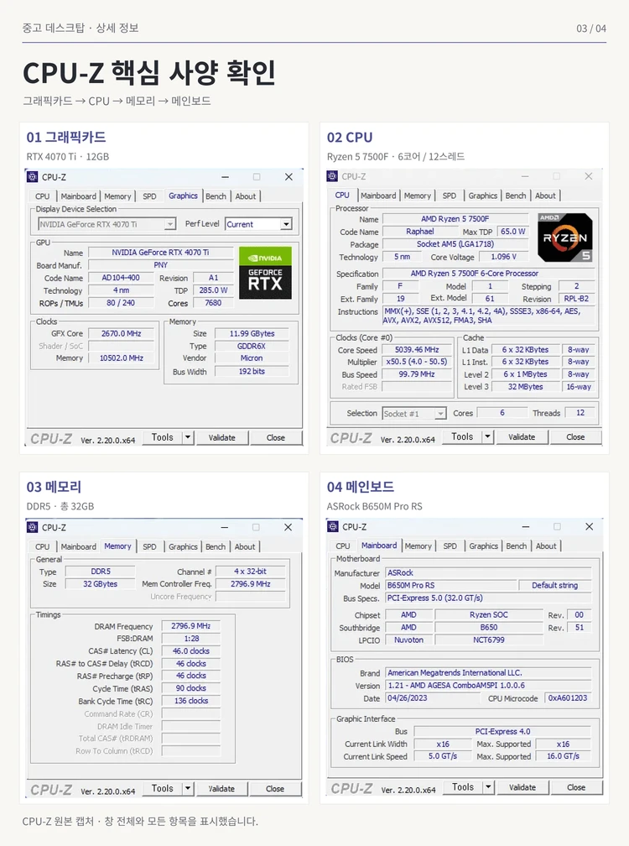Click Multiplier value x50.5 (4.0 - 50.5)

pos(417,362)
